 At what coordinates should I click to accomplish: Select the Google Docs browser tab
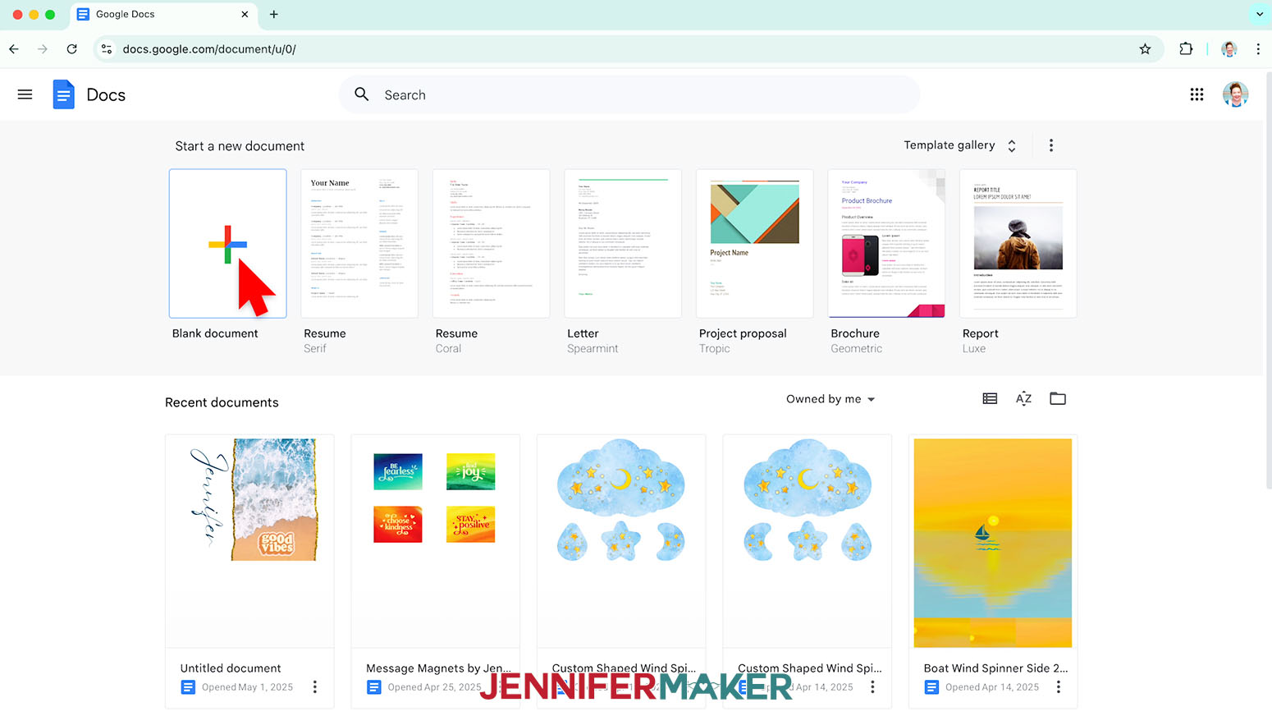pos(163,15)
